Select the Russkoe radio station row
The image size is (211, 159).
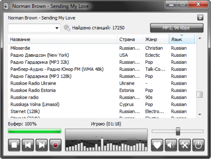click(x=102, y=97)
